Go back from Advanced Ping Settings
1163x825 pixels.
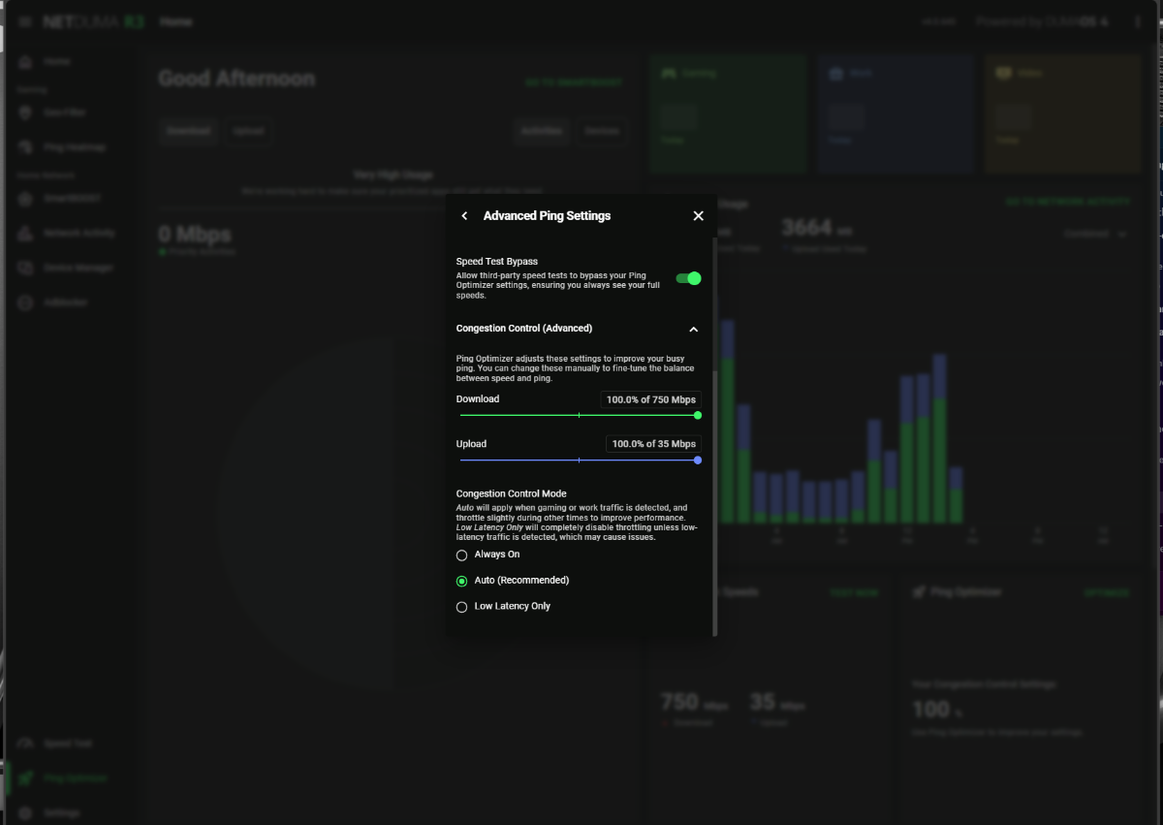pyautogui.click(x=464, y=216)
